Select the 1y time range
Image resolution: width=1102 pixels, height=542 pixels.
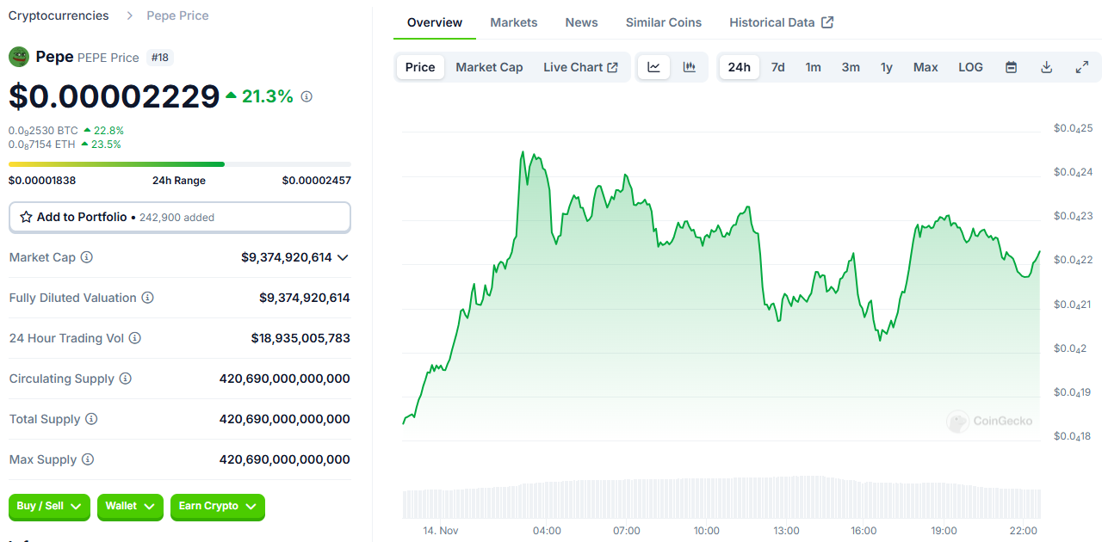click(887, 67)
